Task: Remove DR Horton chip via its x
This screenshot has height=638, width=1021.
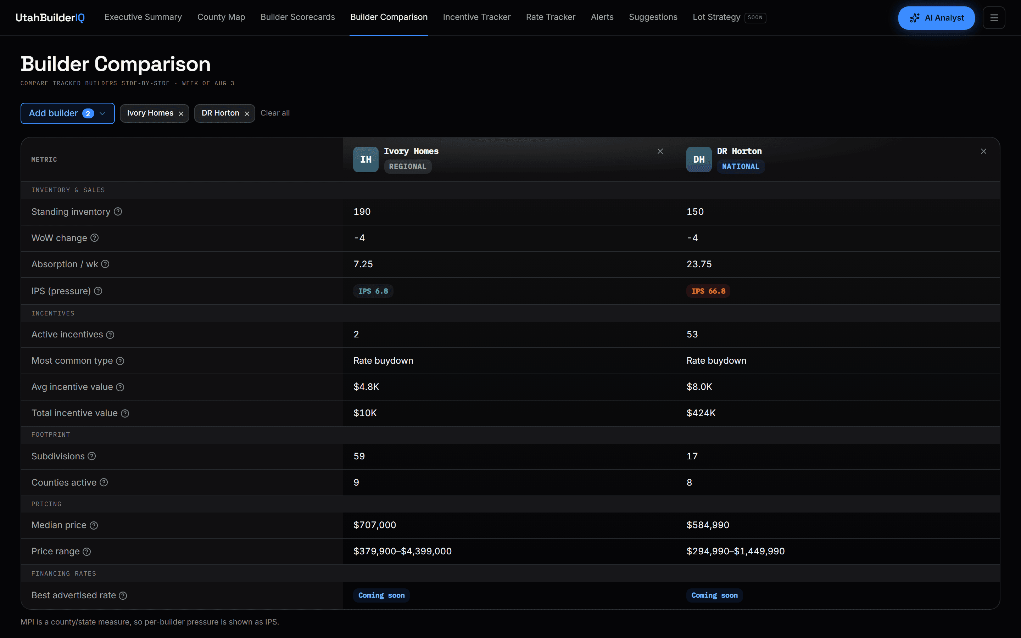Action: click(247, 113)
